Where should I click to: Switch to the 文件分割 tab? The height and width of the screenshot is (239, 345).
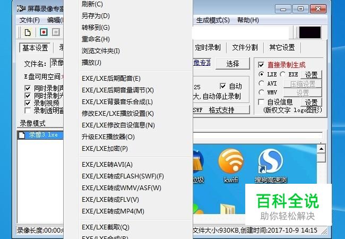pos(245,48)
